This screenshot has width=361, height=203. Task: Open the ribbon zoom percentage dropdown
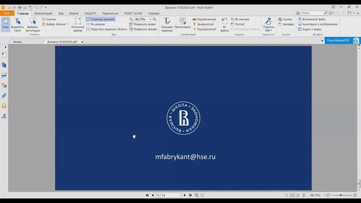pos(150,19)
